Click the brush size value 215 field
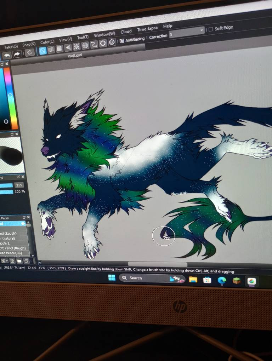Screen dimensions: 272x361 (19, 185)
